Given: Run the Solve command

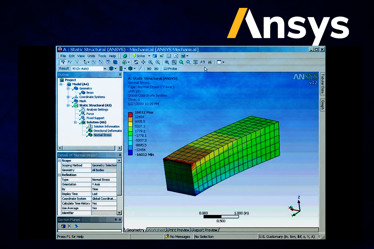Looking at the screenshot, I should tap(139, 56).
